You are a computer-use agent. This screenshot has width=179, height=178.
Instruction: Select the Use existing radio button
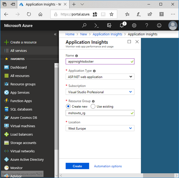tap(93, 106)
